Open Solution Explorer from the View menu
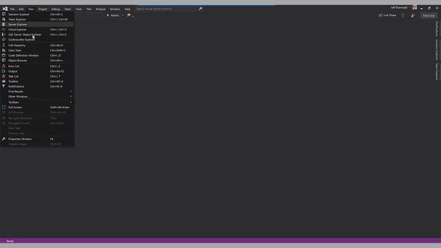This screenshot has height=248, width=441. coord(37,14)
